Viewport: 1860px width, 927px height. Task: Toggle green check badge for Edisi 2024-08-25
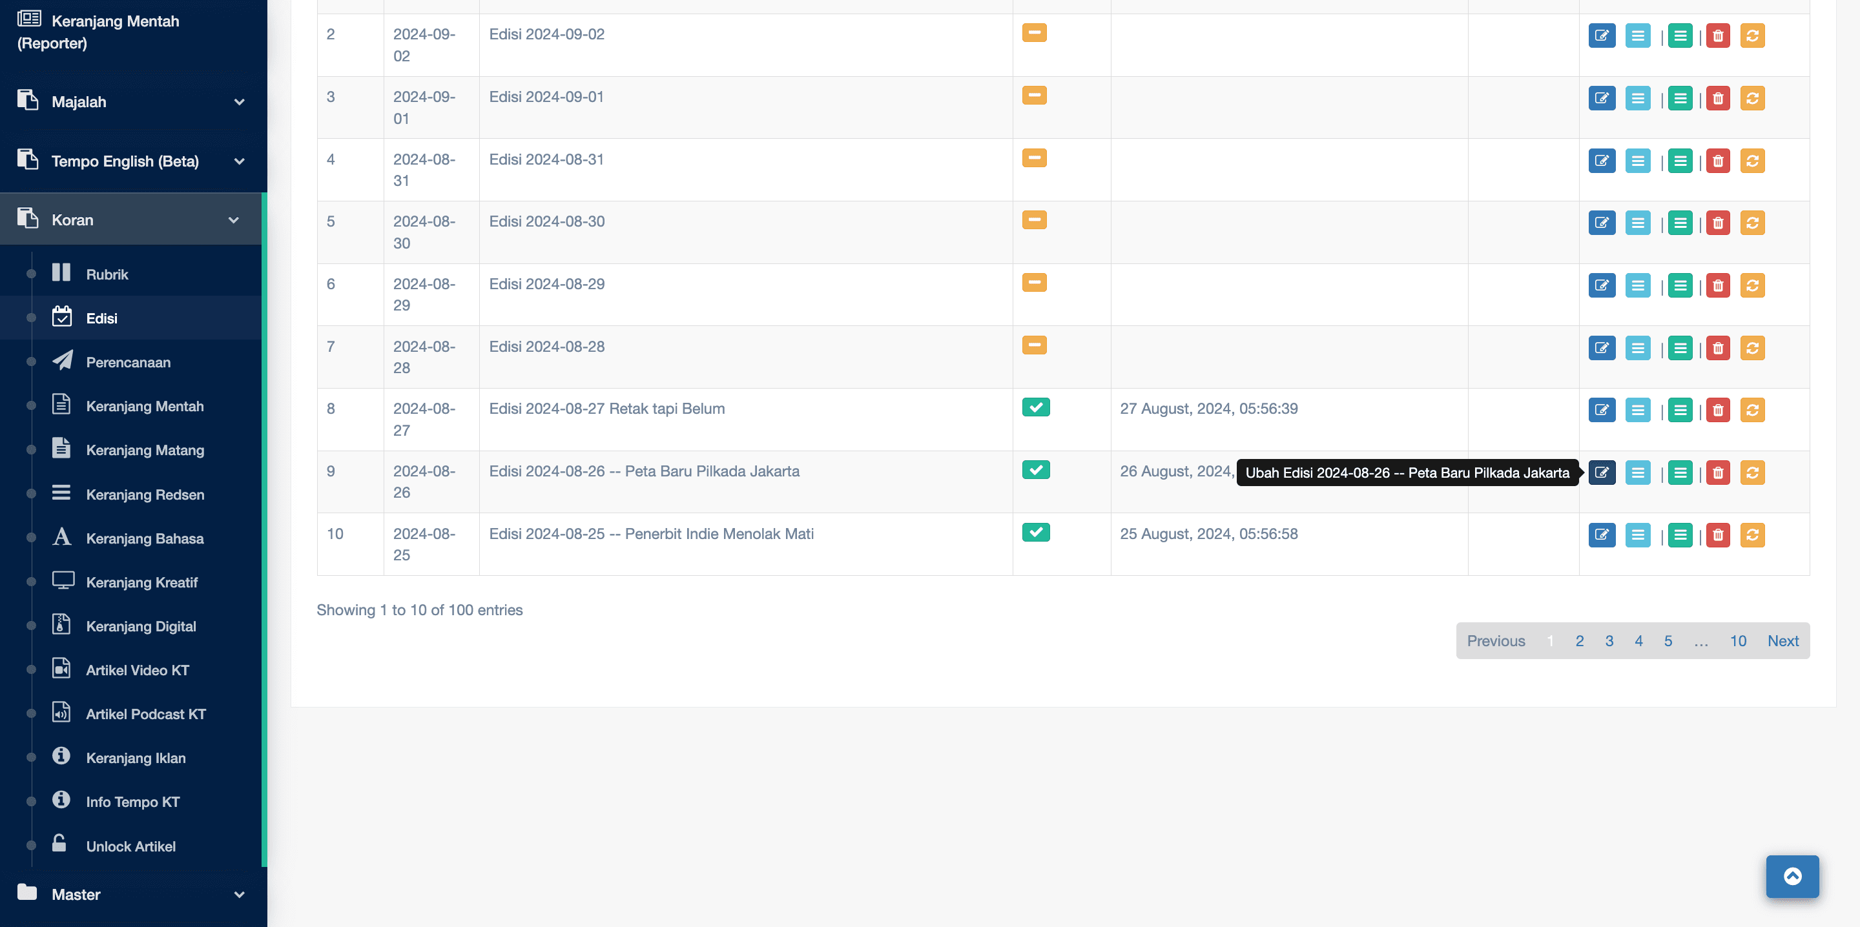(1035, 533)
